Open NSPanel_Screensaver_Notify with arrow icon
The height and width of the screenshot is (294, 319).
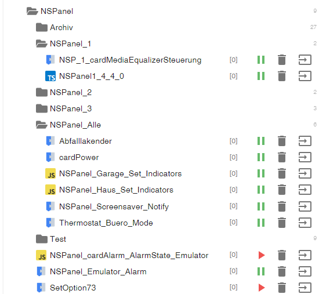coord(305,206)
